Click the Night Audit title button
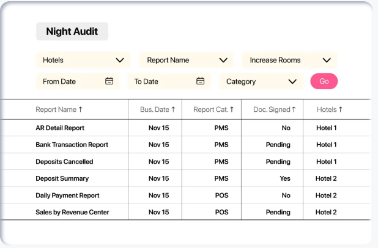This screenshot has width=378, height=248. tap(72, 32)
